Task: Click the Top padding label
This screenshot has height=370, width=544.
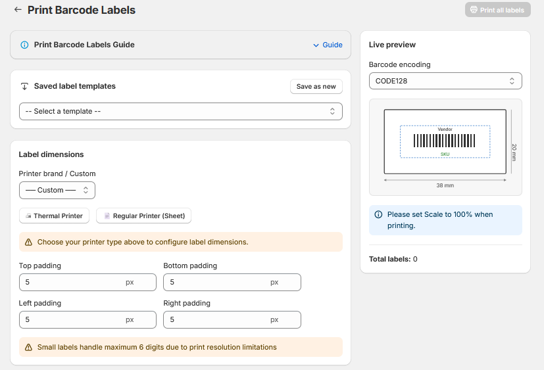Action: click(40, 266)
